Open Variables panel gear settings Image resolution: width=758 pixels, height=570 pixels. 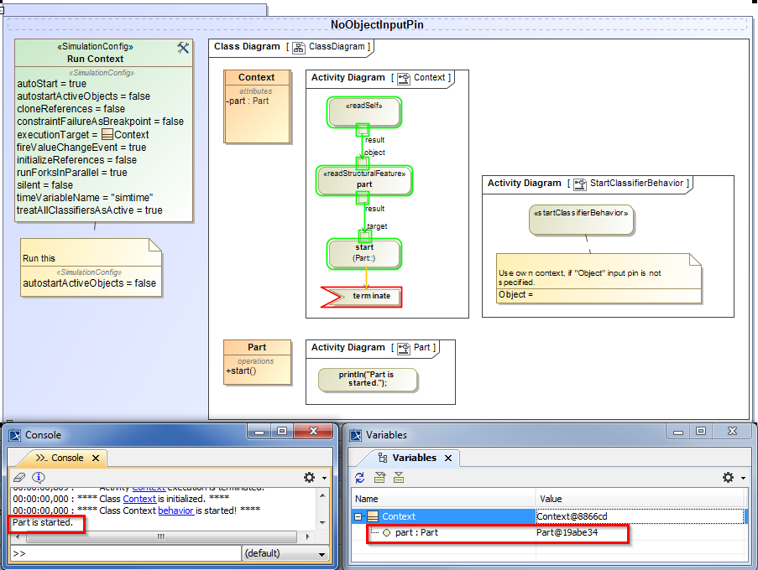[728, 477]
